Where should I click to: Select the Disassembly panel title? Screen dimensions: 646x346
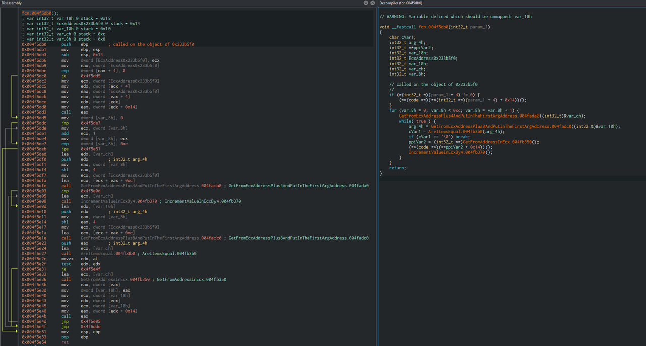12,3
